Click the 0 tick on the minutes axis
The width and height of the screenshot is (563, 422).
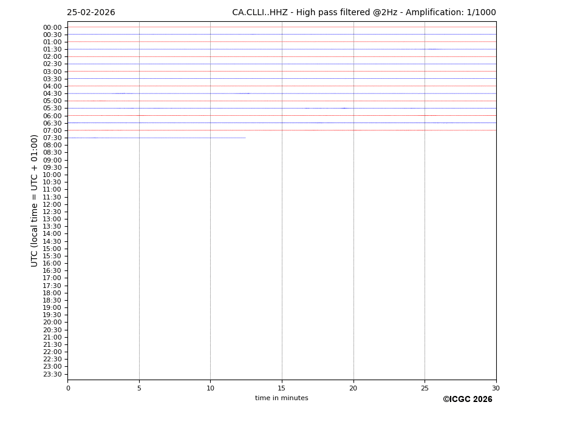tap(68, 388)
